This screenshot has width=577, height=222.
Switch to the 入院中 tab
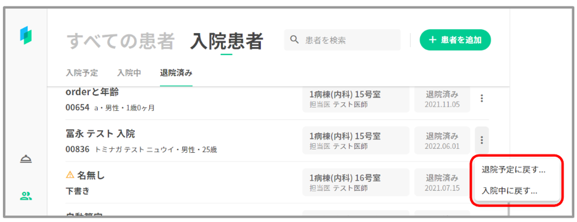coord(129,73)
